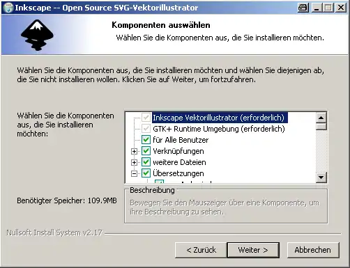This screenshot has width=350, height=268.
Task: Collapse the Übersetzungen tree node
Action: [134, 173]
